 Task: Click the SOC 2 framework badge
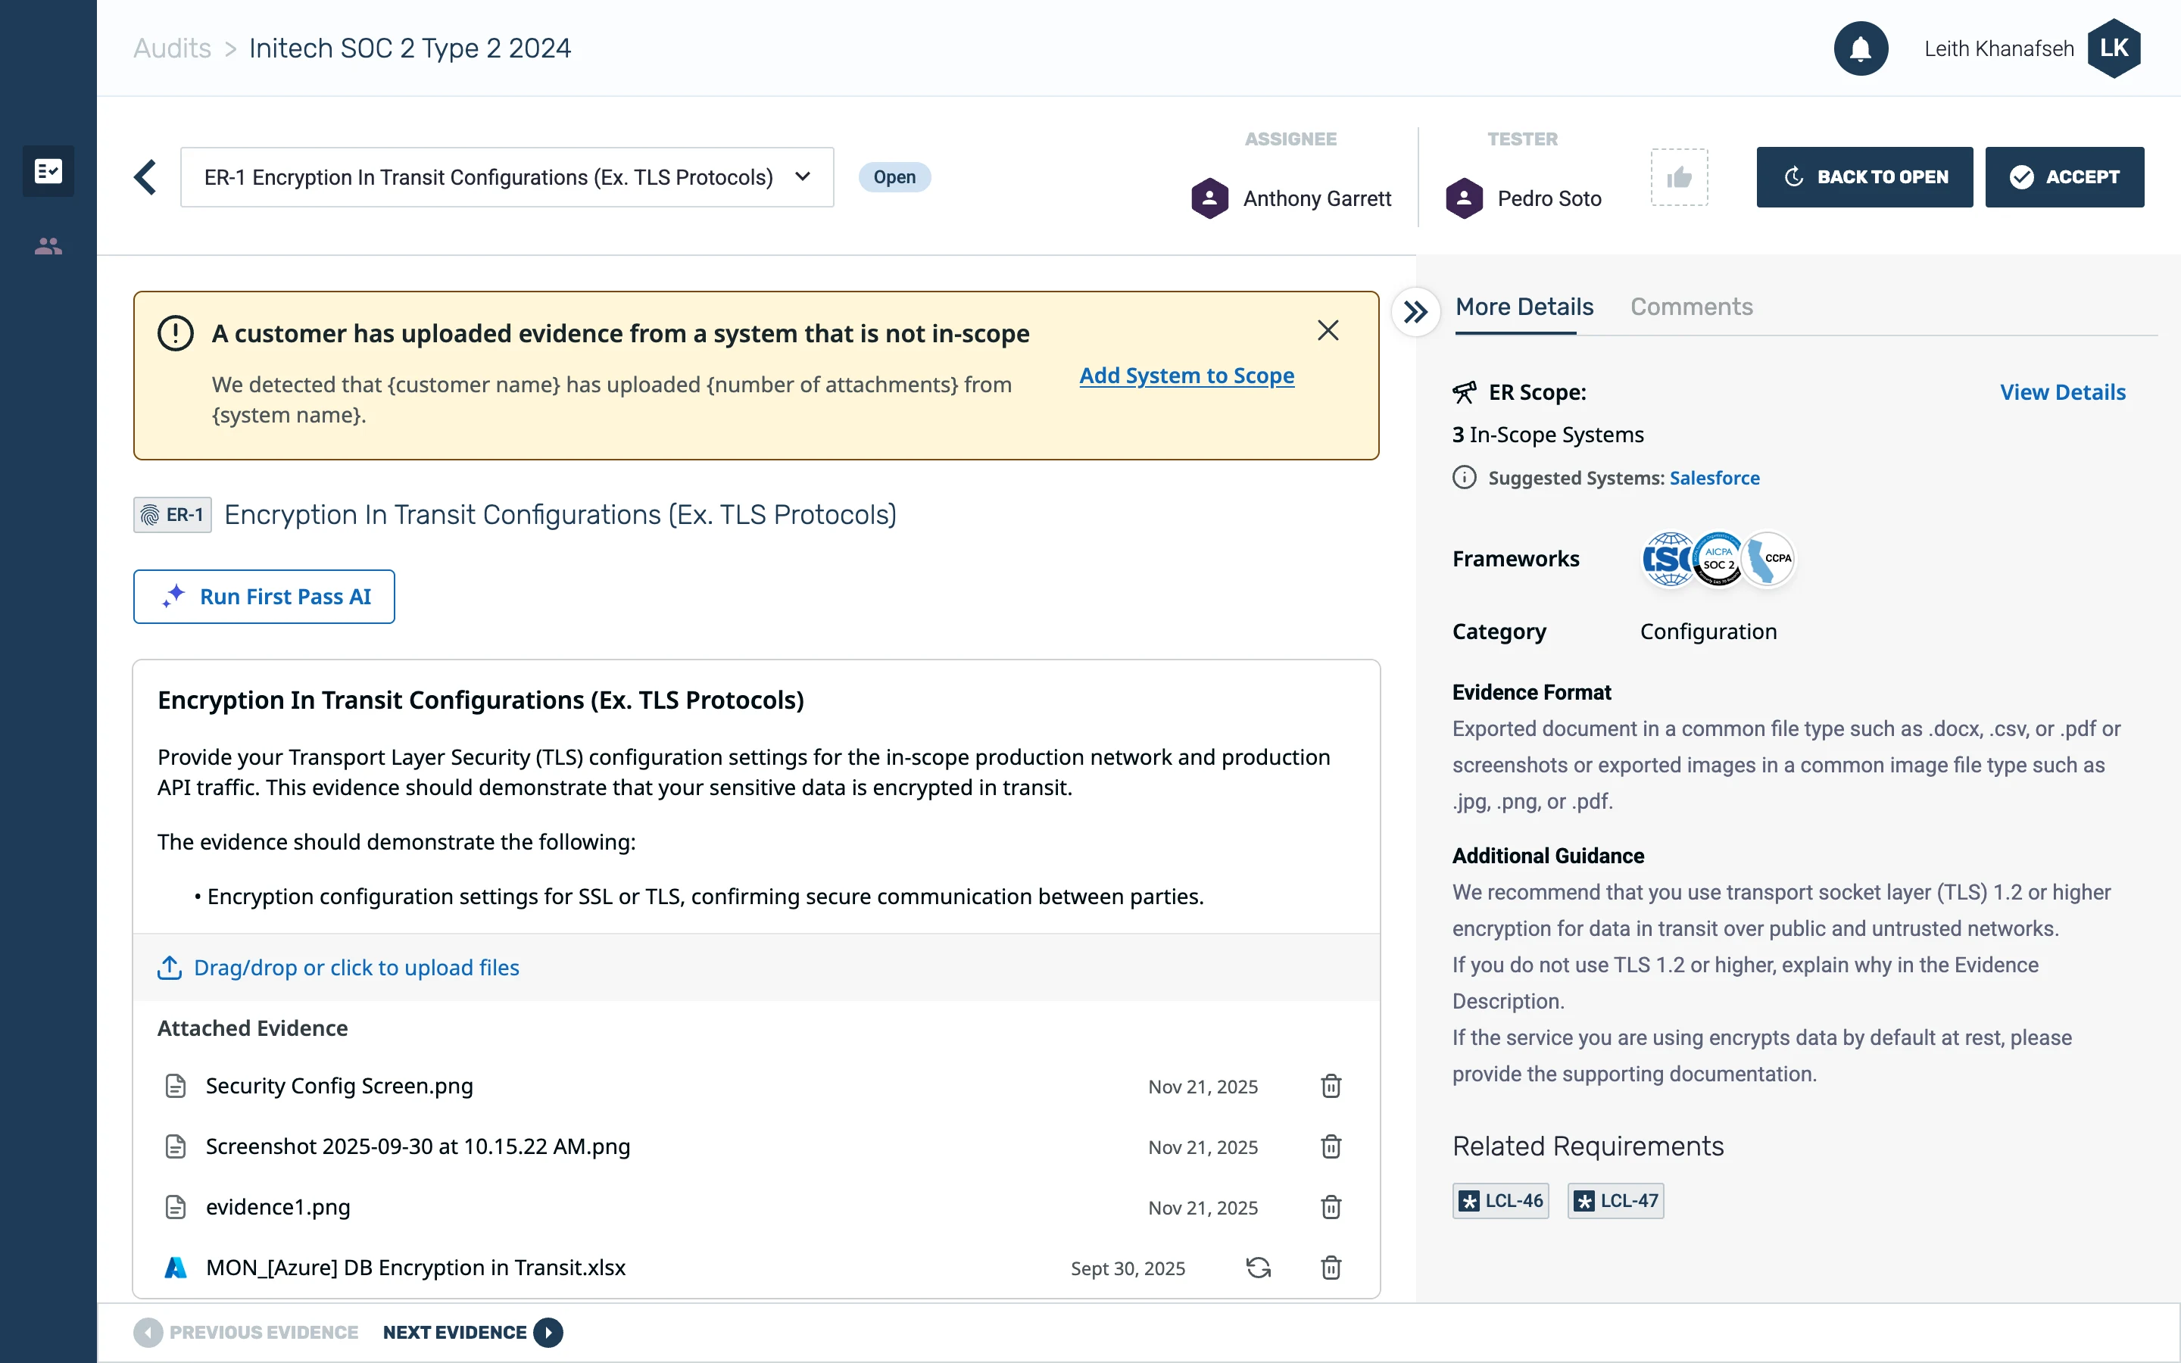(1718, 559)
